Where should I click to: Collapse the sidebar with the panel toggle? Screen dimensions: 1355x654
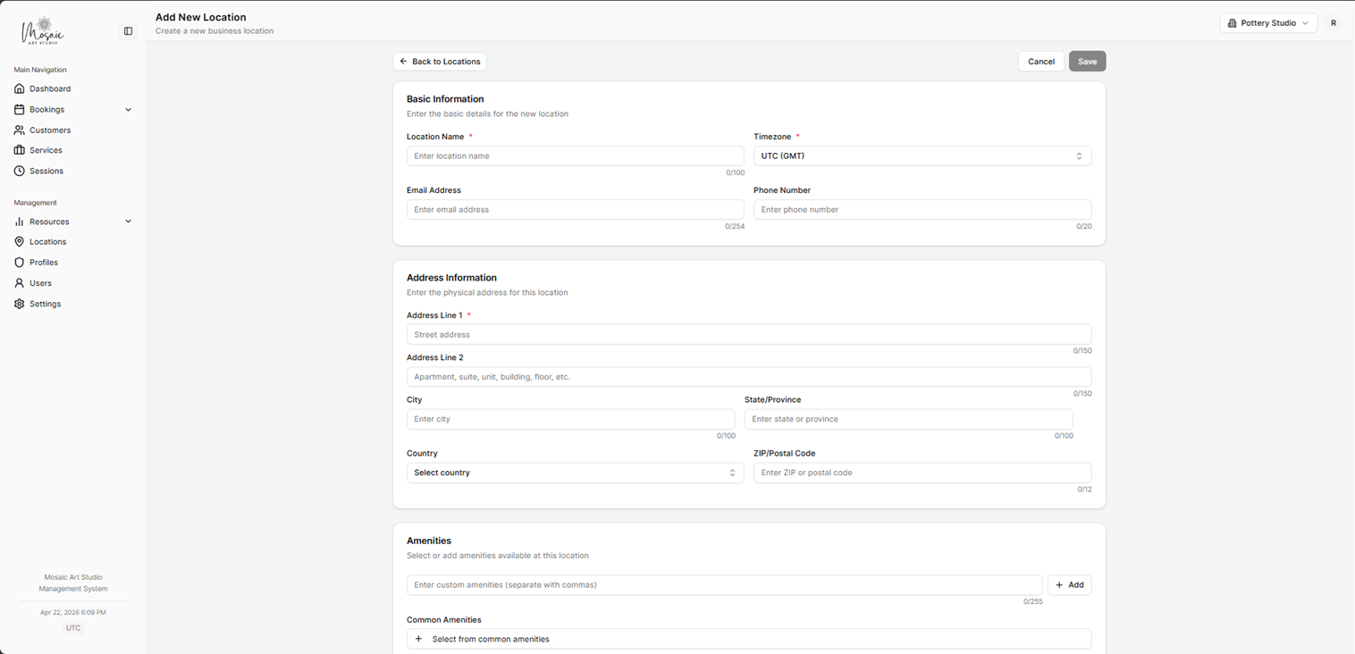128,30
